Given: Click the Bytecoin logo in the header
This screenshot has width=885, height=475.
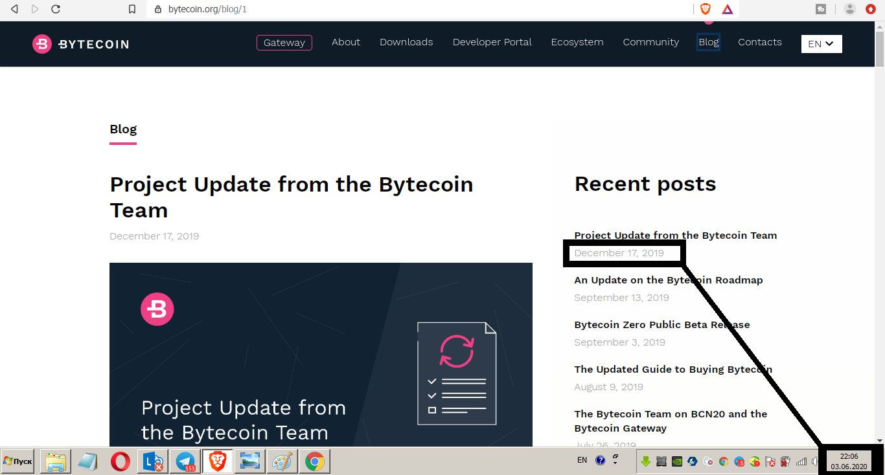Looking at the screenshot, I should (80, 44).
